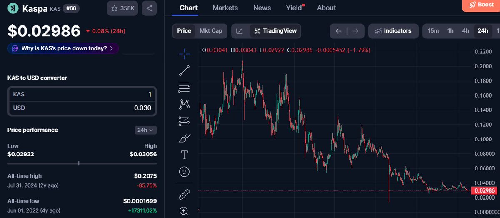The width and height of the screenshot is (500, 218).
Task: Select the text annotation tool
Action: coord(185,155)
